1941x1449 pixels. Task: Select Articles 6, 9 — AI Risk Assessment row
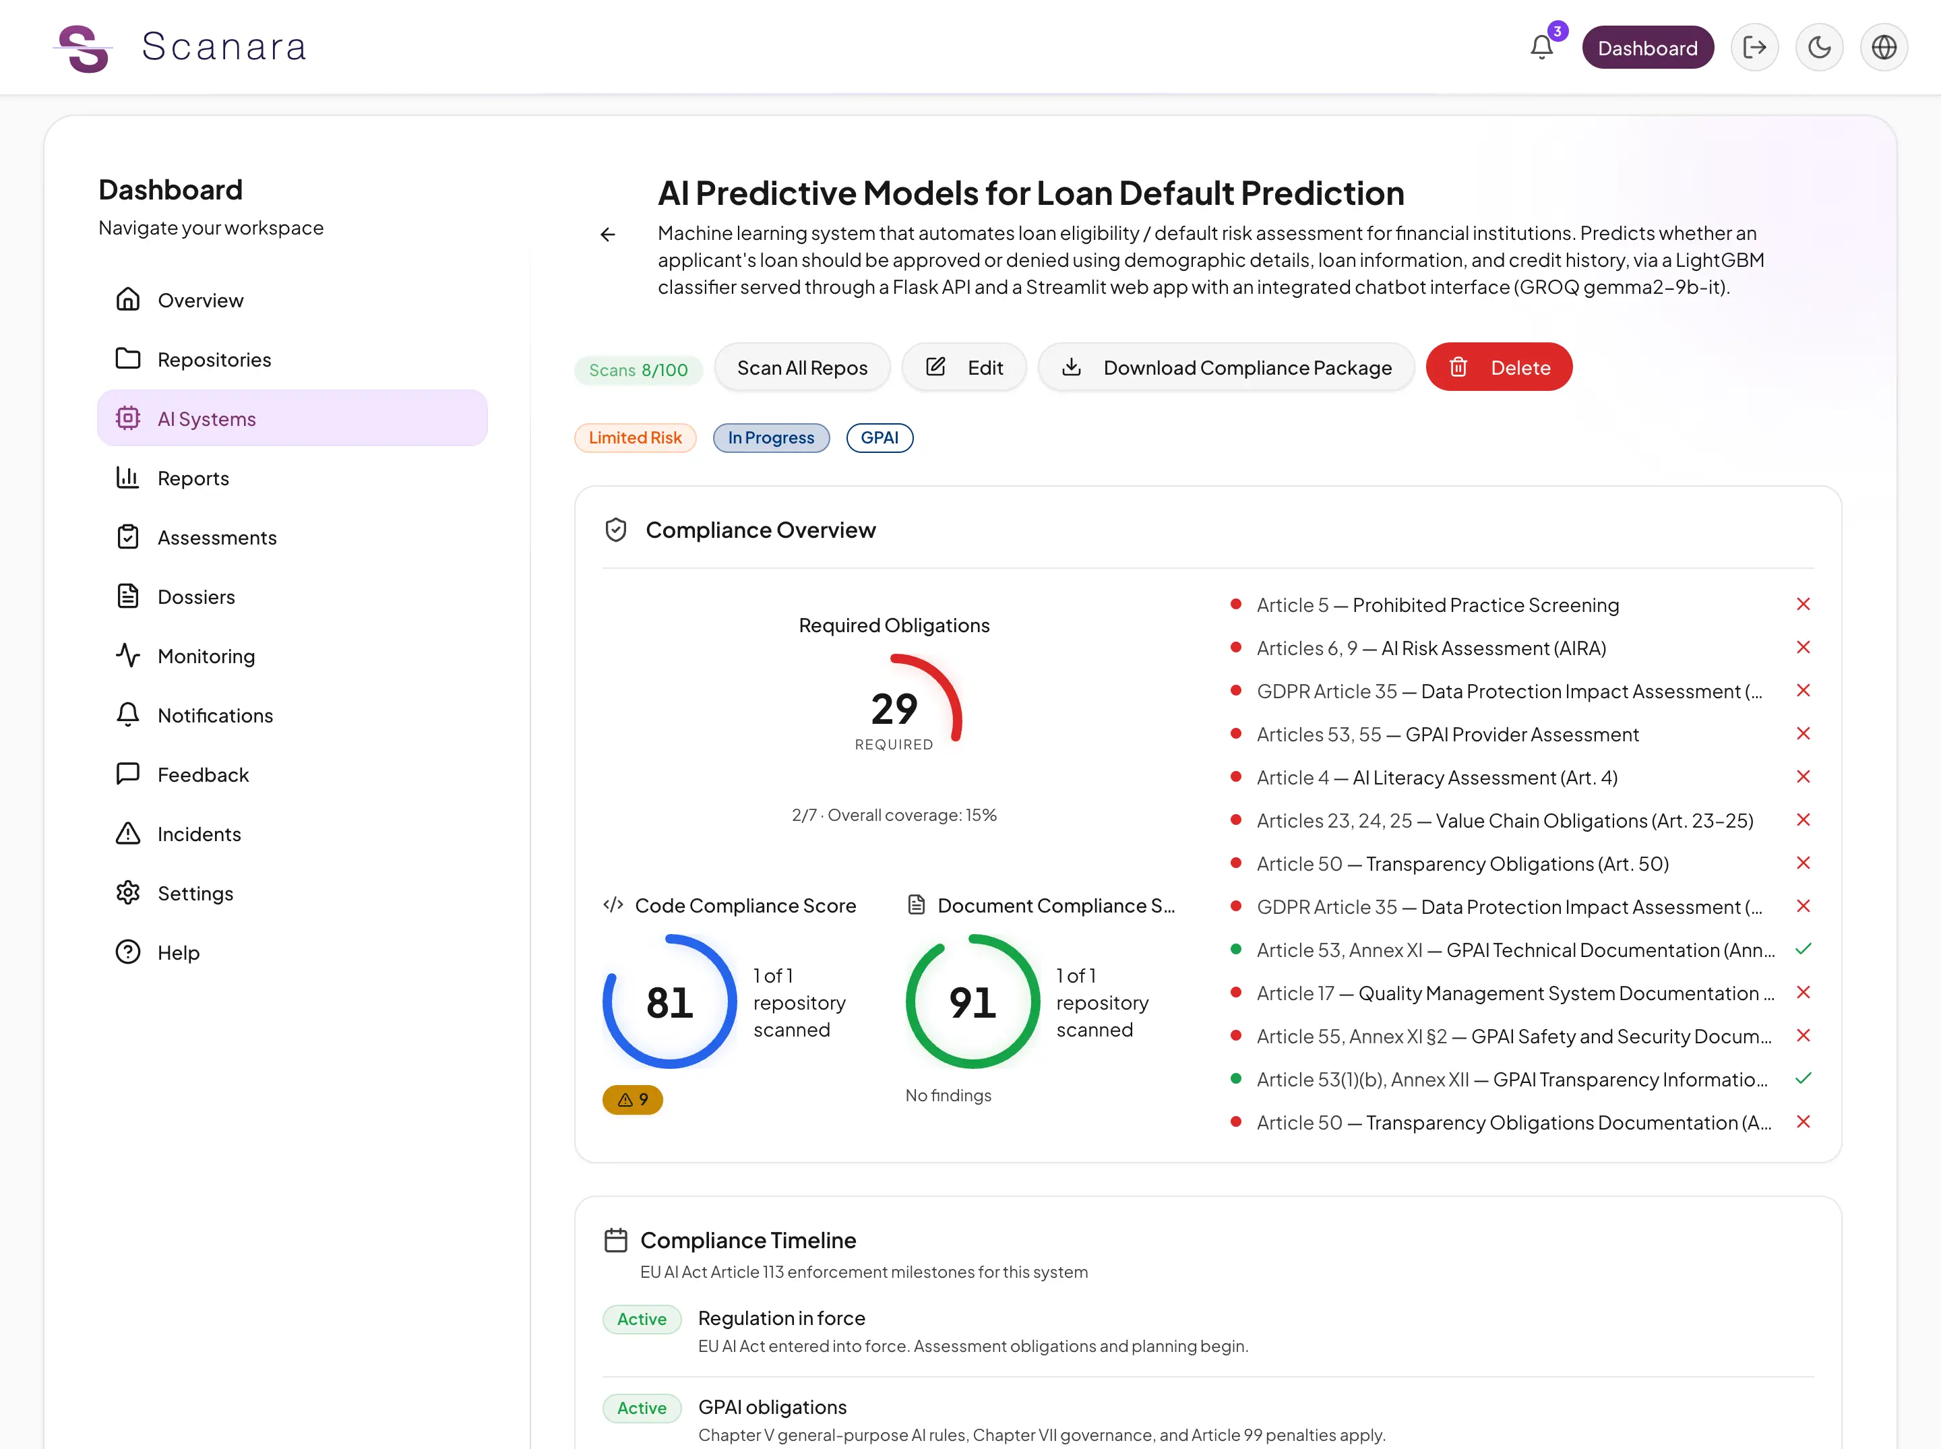(1522, 648)
